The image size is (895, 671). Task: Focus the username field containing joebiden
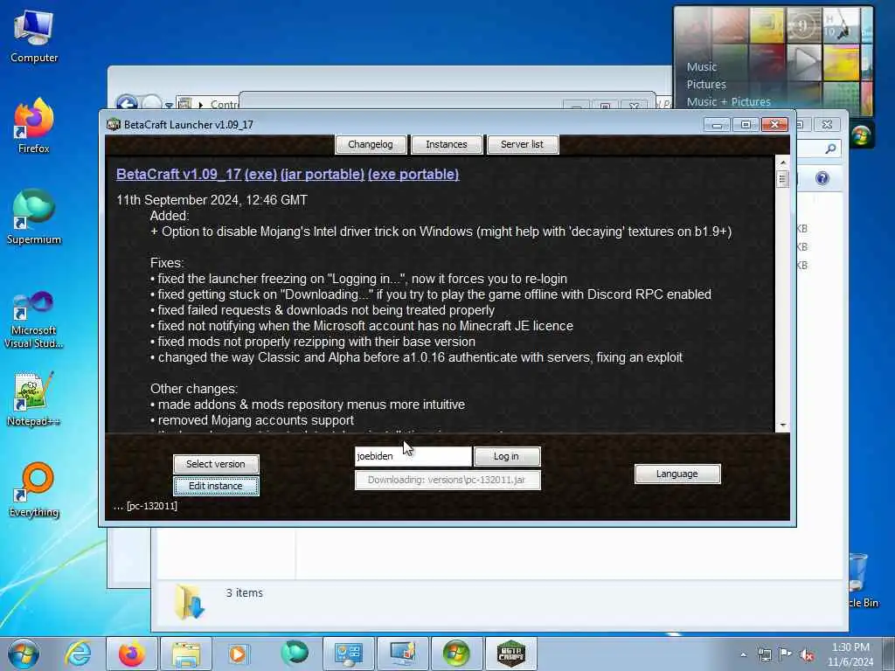click(413, 456)
